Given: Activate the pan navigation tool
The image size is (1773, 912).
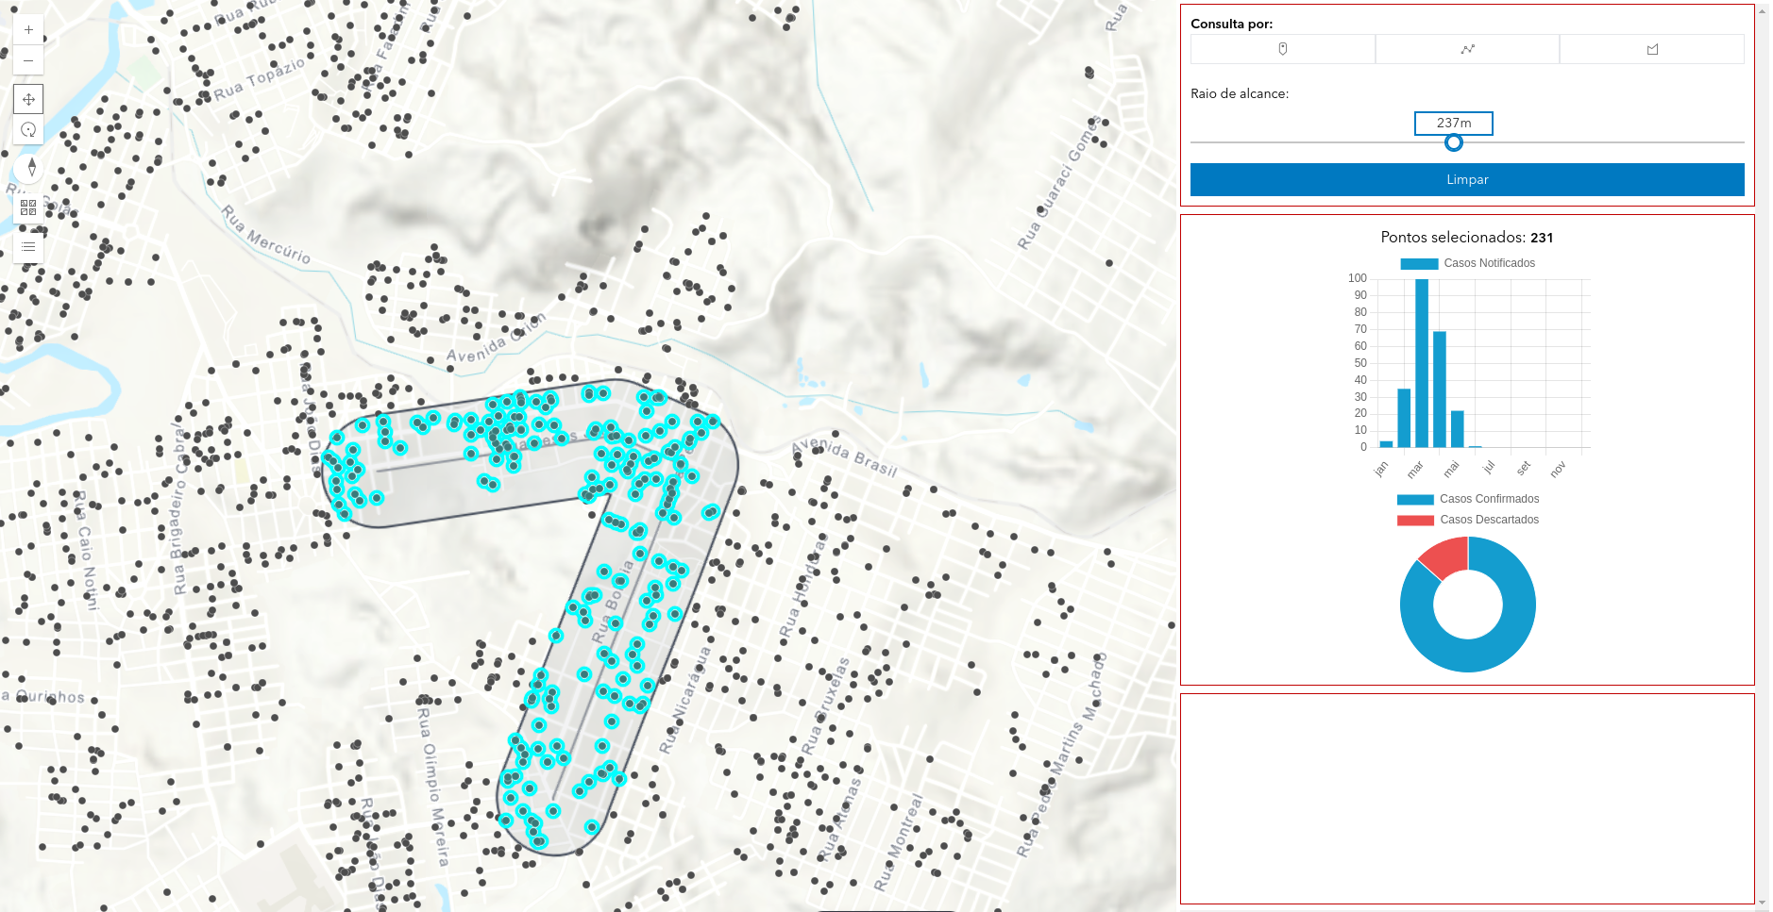Looking at the screenshot, I should [28, 99].
